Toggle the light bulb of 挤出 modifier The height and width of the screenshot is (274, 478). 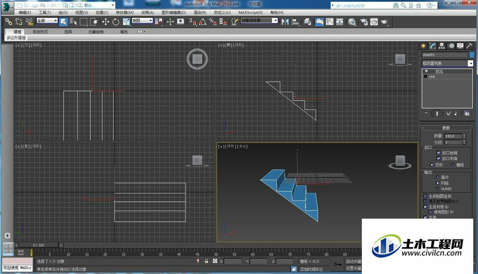click(x=426, y=71)
